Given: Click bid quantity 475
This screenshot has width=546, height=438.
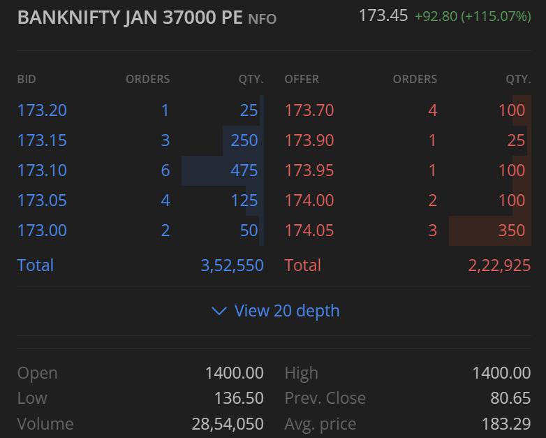Looking at the screenshot, I should tap(244, 170).
